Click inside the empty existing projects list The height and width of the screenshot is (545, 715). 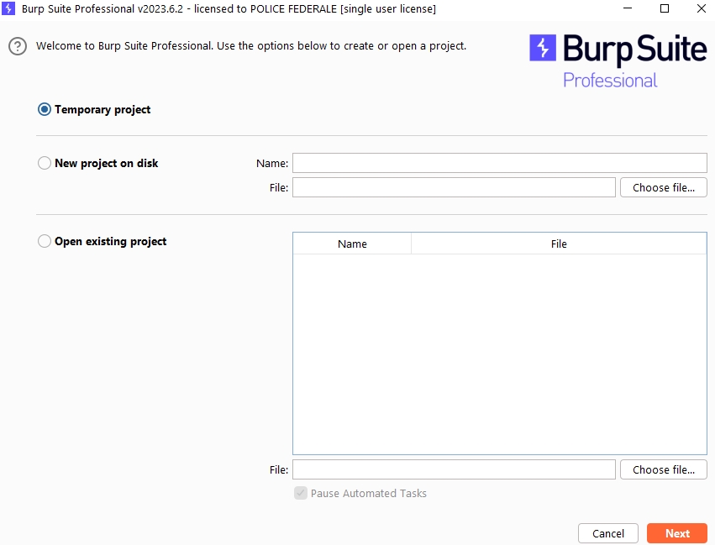499,353
